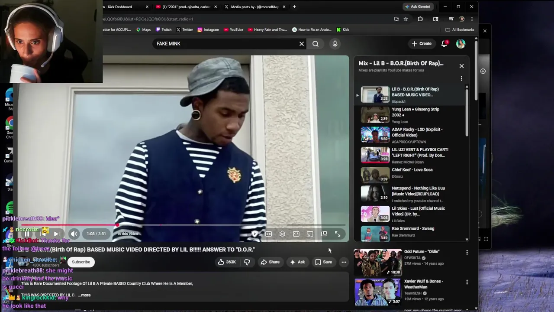554x312 pixels.
Task: Clear the FAKE MINK search text
Action: tap(302, 44)
